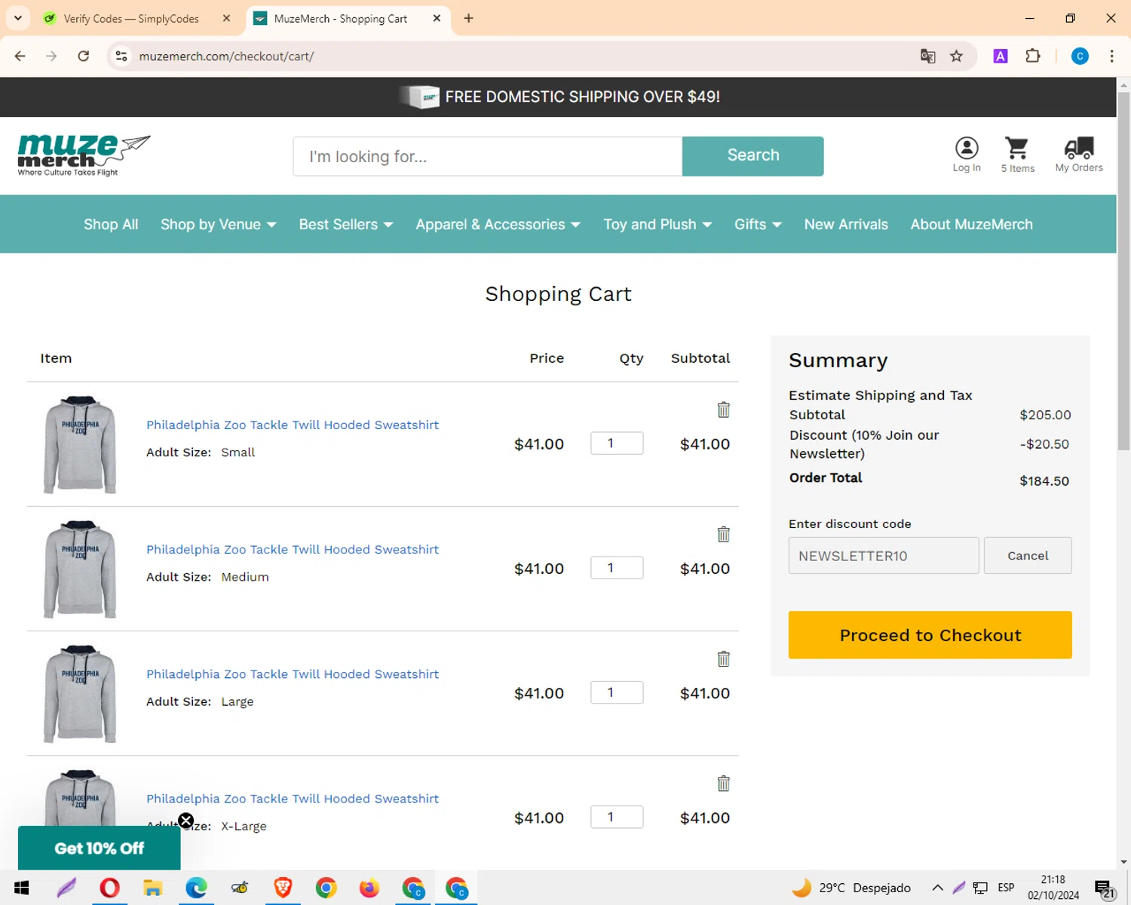Remove the Medium size sweatshirt via trash icon
Screen dimensions: 1131x905
[x=723, y=534]
